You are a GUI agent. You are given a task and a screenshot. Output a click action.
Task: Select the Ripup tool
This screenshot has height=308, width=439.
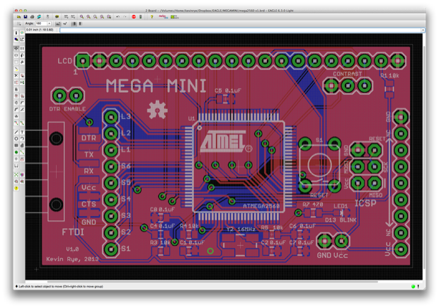click(22, 123)
